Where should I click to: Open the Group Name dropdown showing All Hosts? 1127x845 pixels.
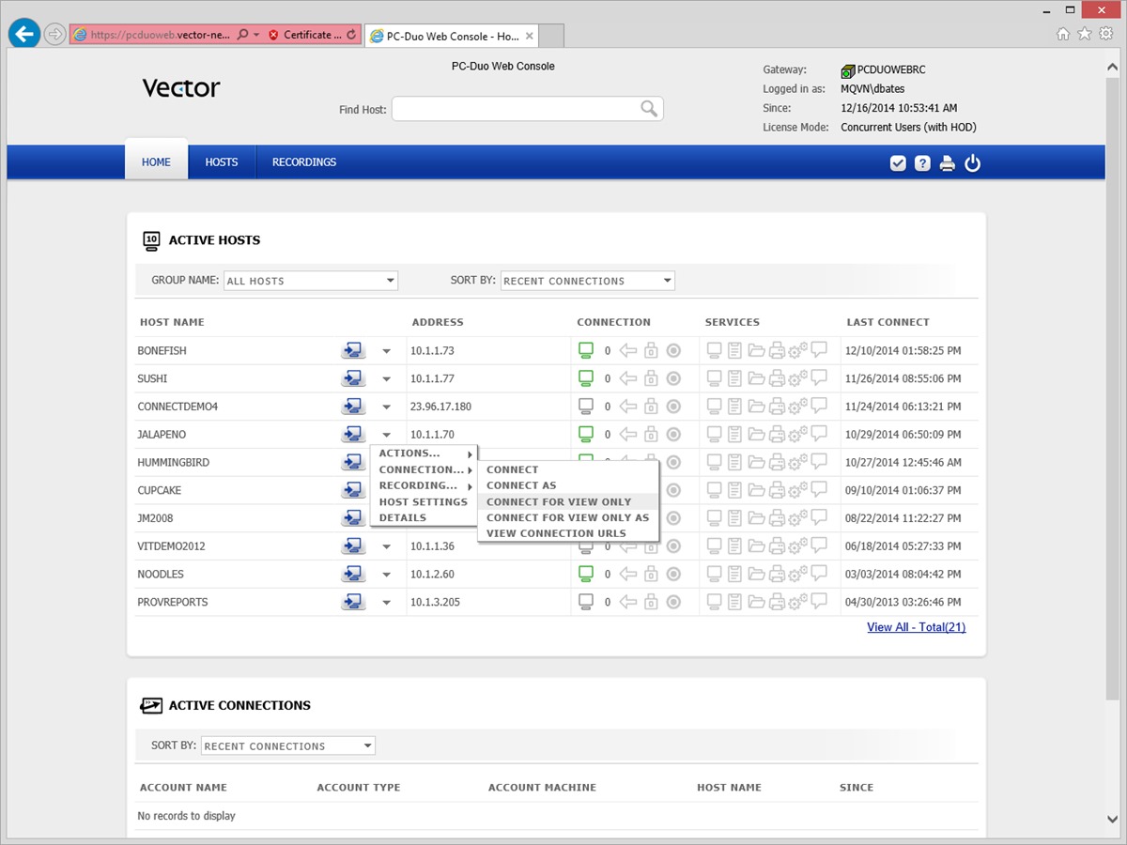(x=310, y=281)
